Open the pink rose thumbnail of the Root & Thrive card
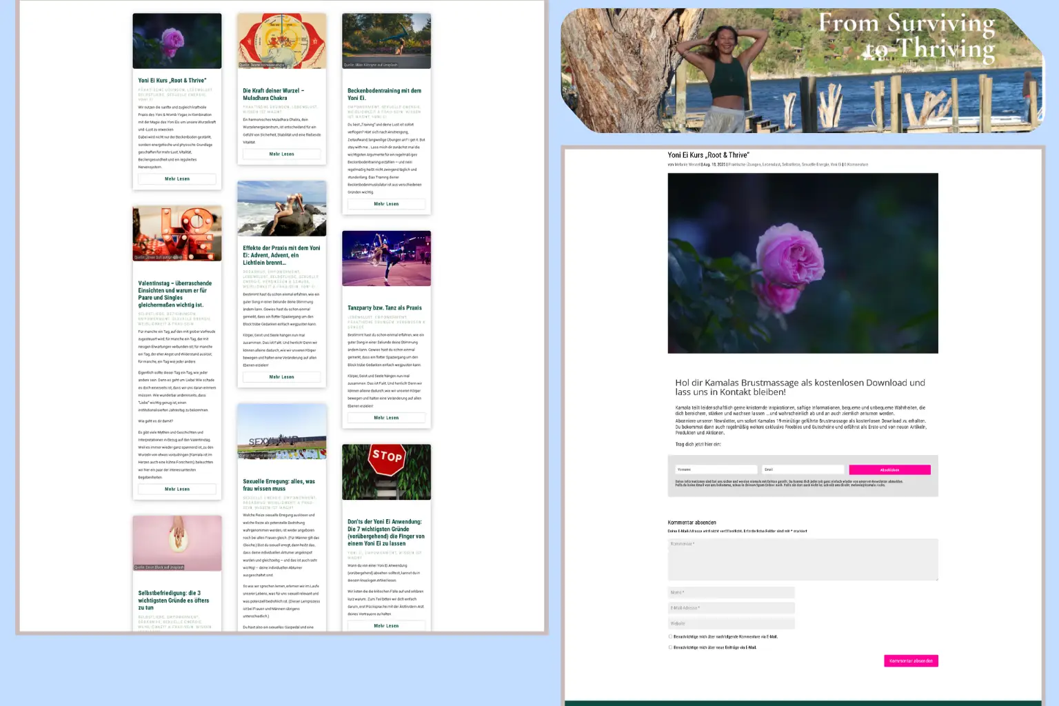The height and width of the screenshot is (706, 1059). [x=177, y=41]
